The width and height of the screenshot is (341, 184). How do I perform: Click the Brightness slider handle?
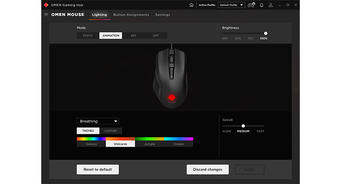(266, 33)
